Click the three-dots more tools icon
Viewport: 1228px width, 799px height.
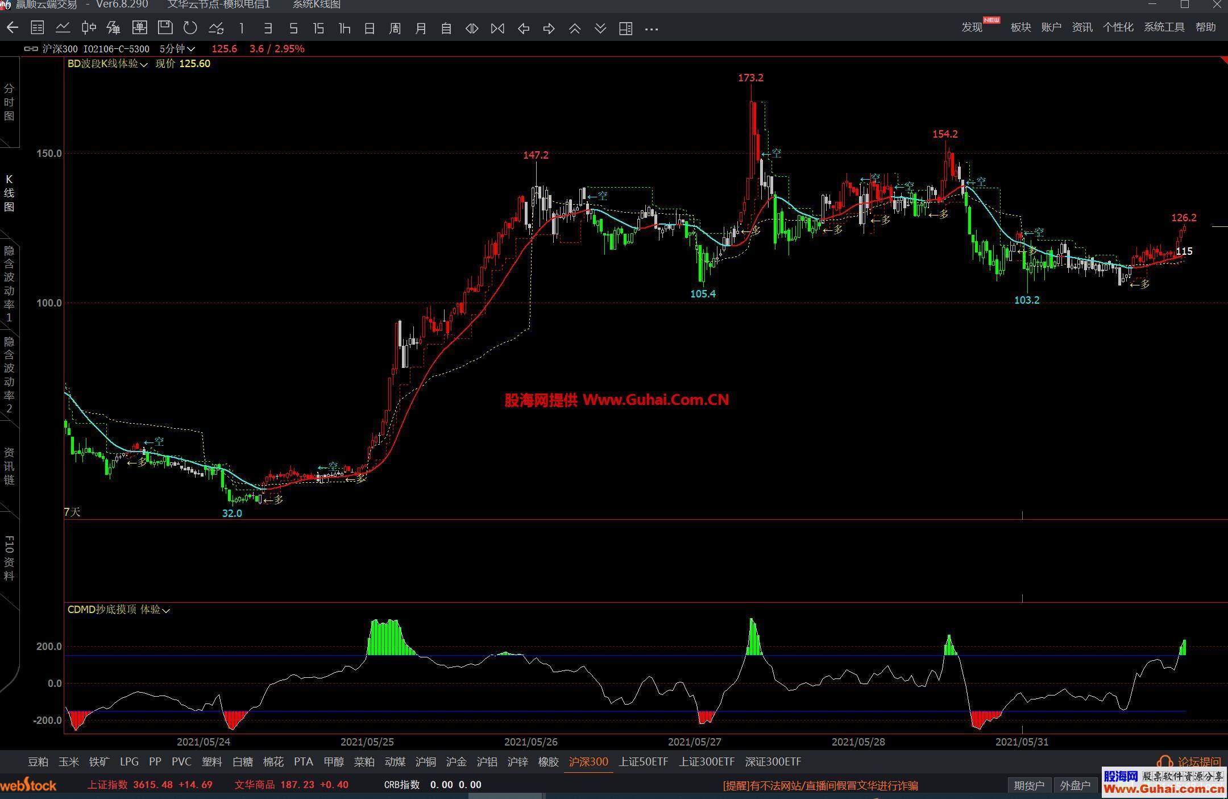(x=652, y=28)
